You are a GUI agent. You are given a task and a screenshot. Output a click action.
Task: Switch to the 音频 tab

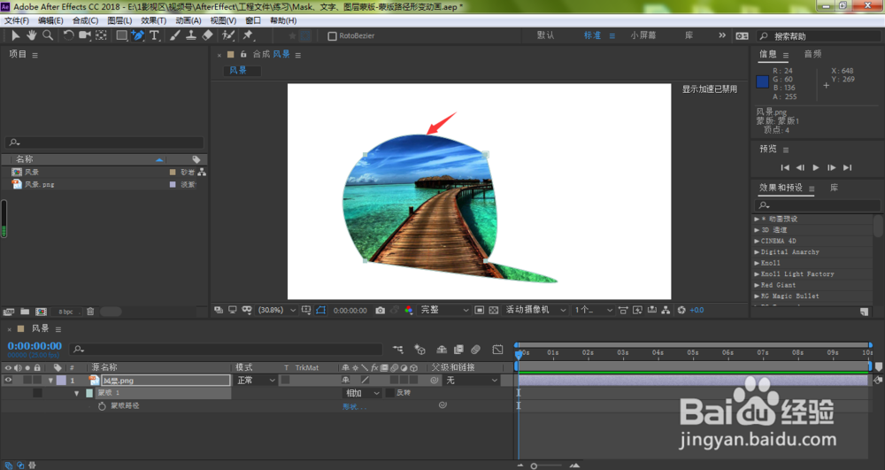coord(812,54)
